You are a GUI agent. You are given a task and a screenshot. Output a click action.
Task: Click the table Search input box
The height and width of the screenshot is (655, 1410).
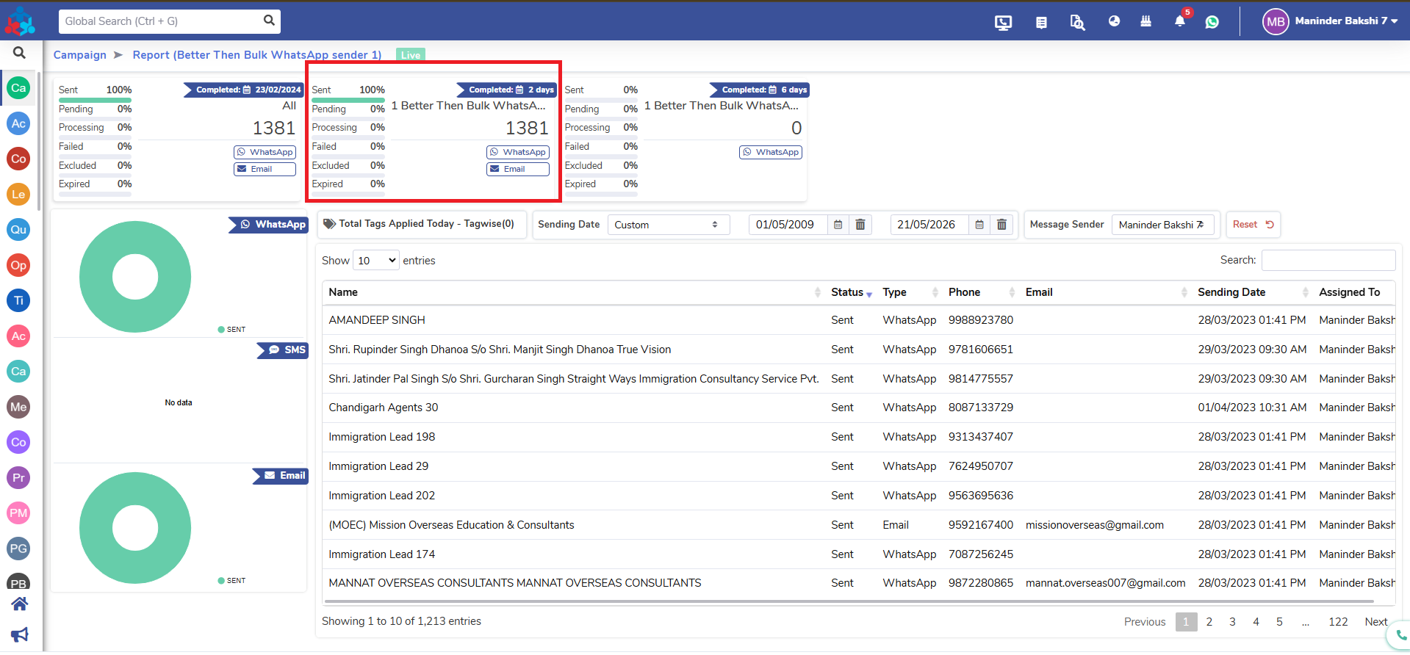1328,260
